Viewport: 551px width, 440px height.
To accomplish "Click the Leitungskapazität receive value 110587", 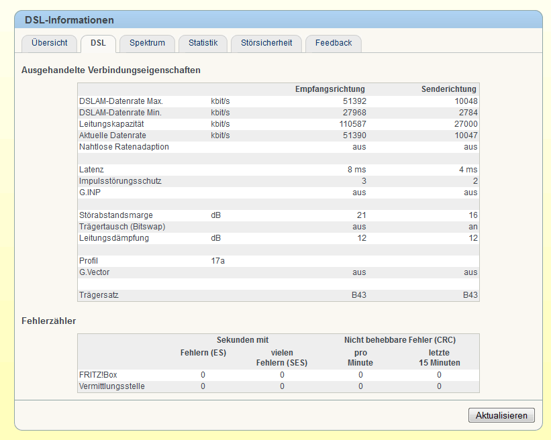I will click(x=352, y=124).
